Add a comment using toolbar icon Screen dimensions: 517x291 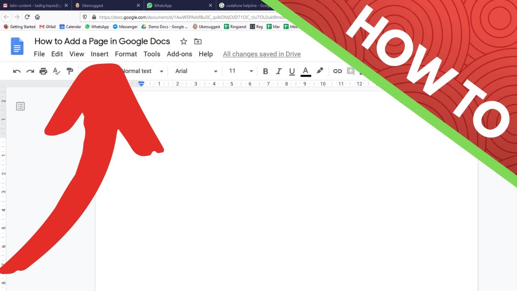tap(351, 71)
